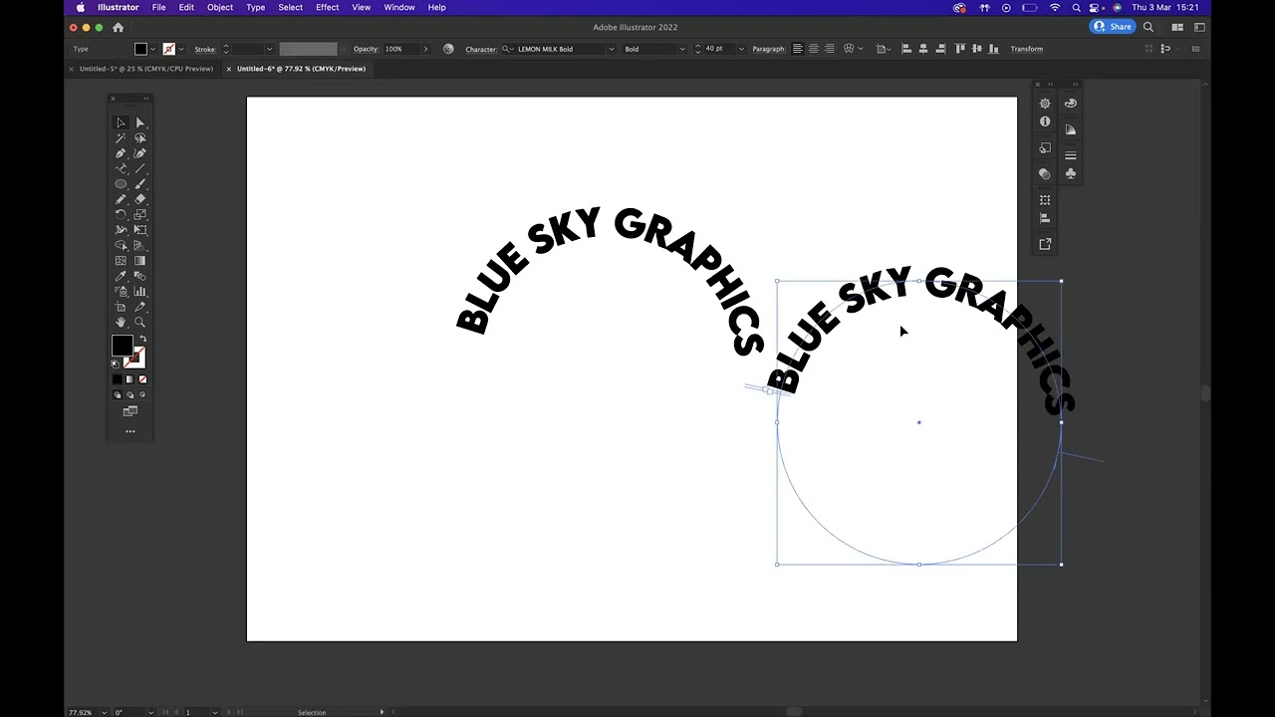Open the Color Guide panel (wheel icon)

[1045, 104]
